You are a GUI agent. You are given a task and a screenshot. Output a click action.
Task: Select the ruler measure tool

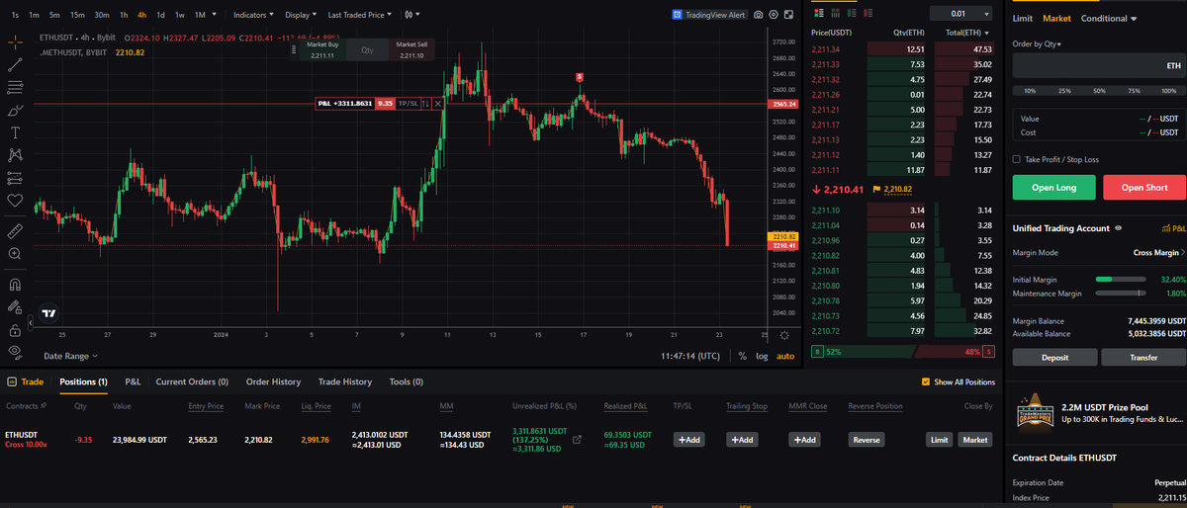15,230
